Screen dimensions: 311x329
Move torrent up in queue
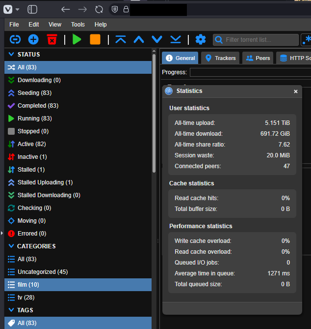tap(139, 39)
